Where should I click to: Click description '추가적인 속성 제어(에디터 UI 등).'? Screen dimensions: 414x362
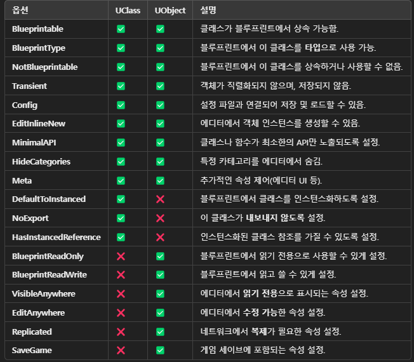[x=261, y=180]
